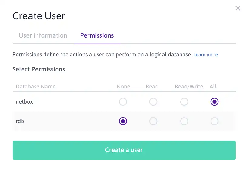Follow the Learn more link

coord(205,55)
